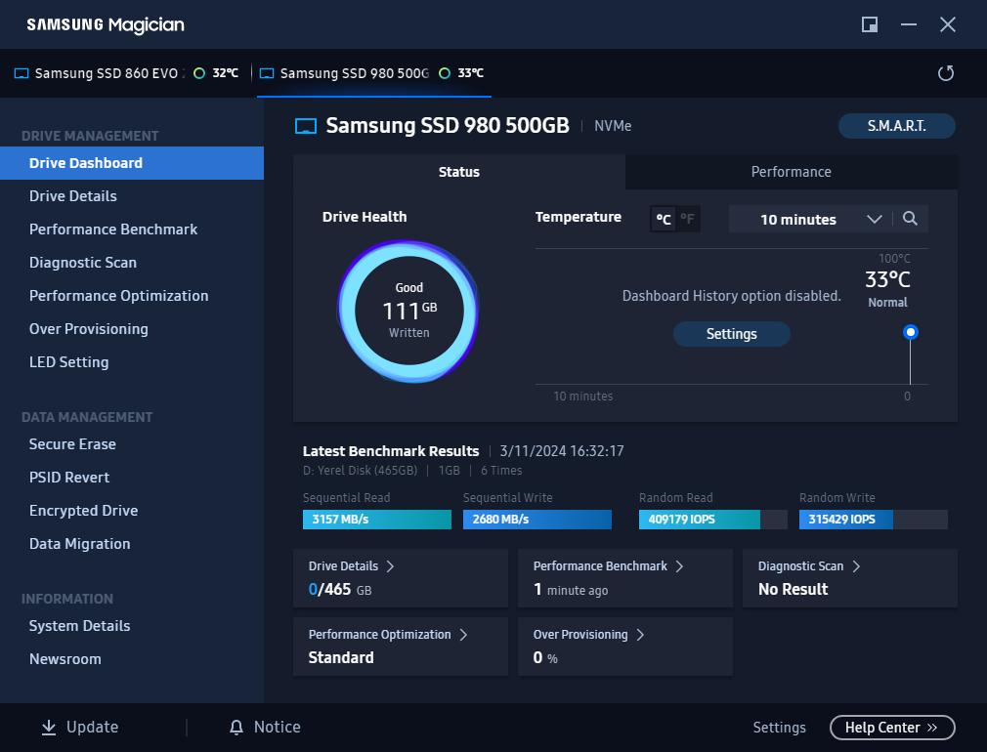Expand the Performance Optimization card chevron

pyautogui.click(x=463, y=635)
